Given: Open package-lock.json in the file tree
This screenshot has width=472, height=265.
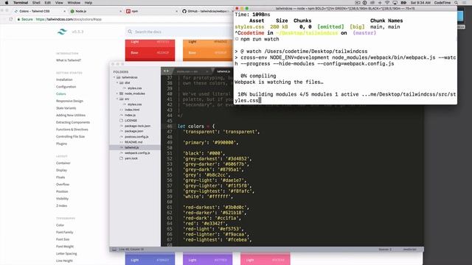Looking at the screenshot, I should (x=137, y=126).
